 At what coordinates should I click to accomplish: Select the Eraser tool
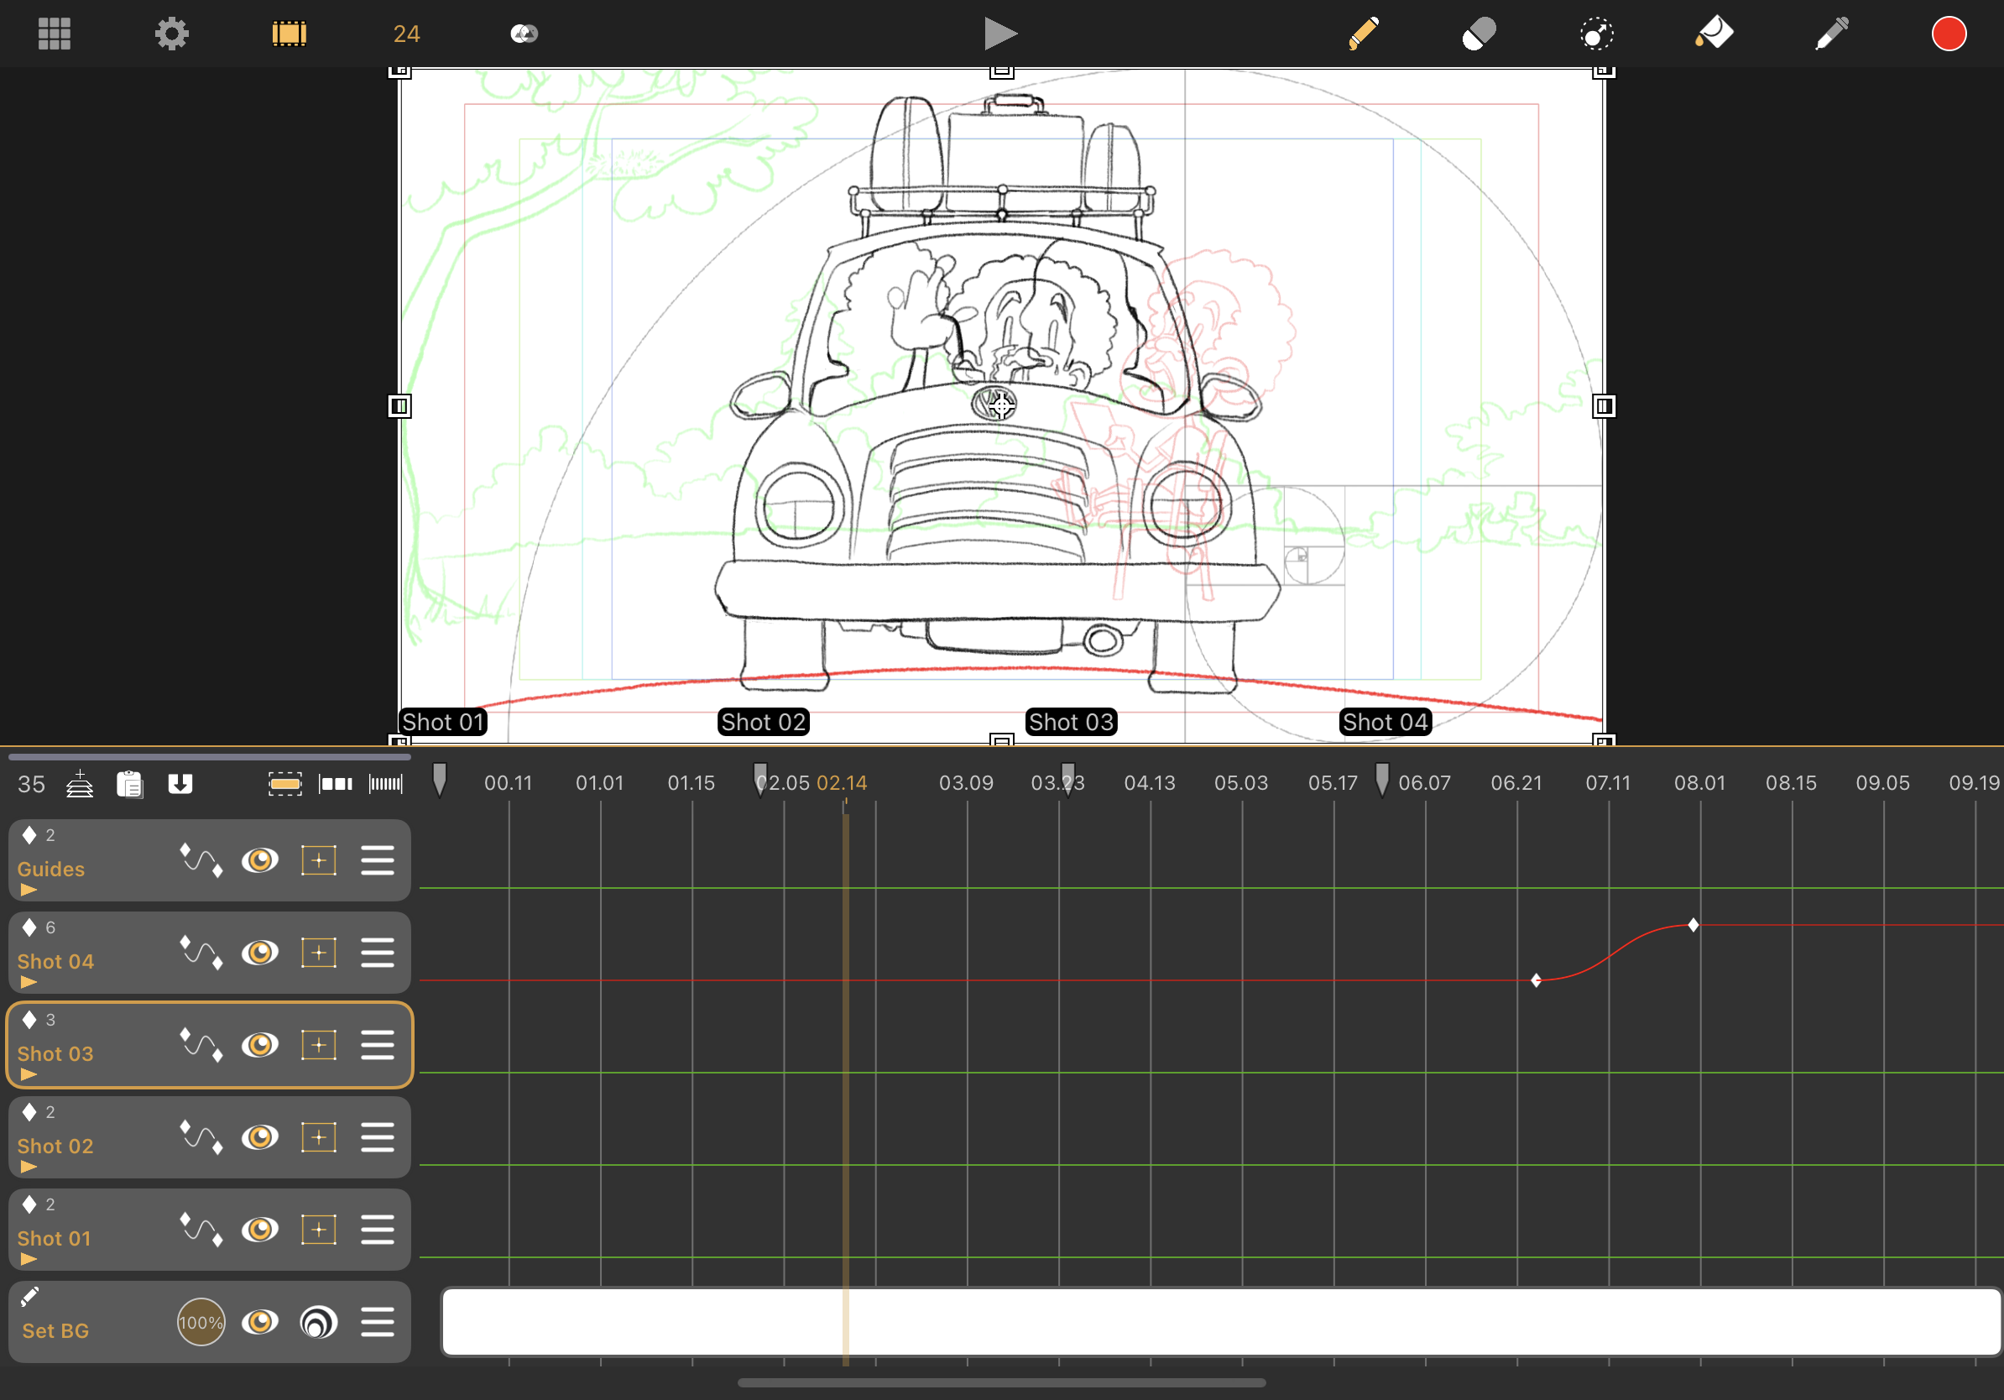tap(1480, 34)
